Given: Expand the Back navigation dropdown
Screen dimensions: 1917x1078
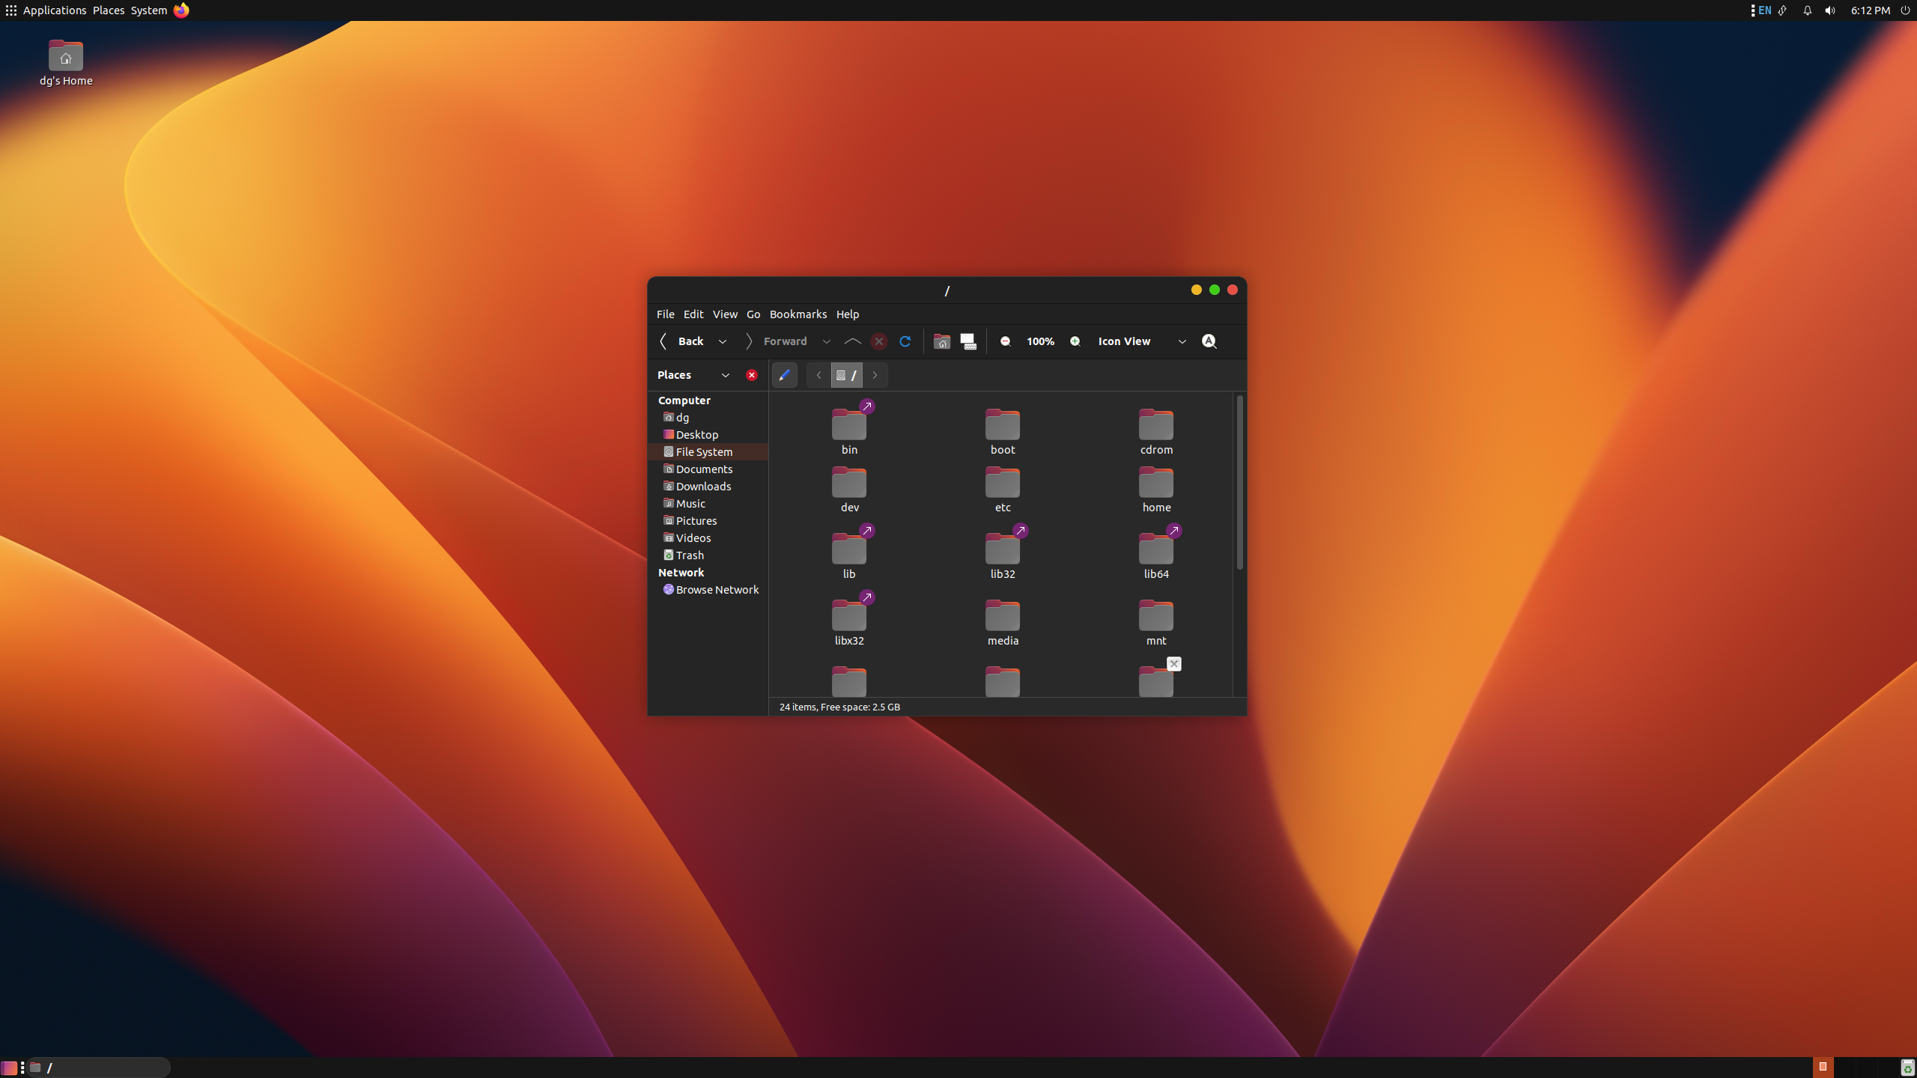Looking at the screenshot, I should tap(722, 341).
